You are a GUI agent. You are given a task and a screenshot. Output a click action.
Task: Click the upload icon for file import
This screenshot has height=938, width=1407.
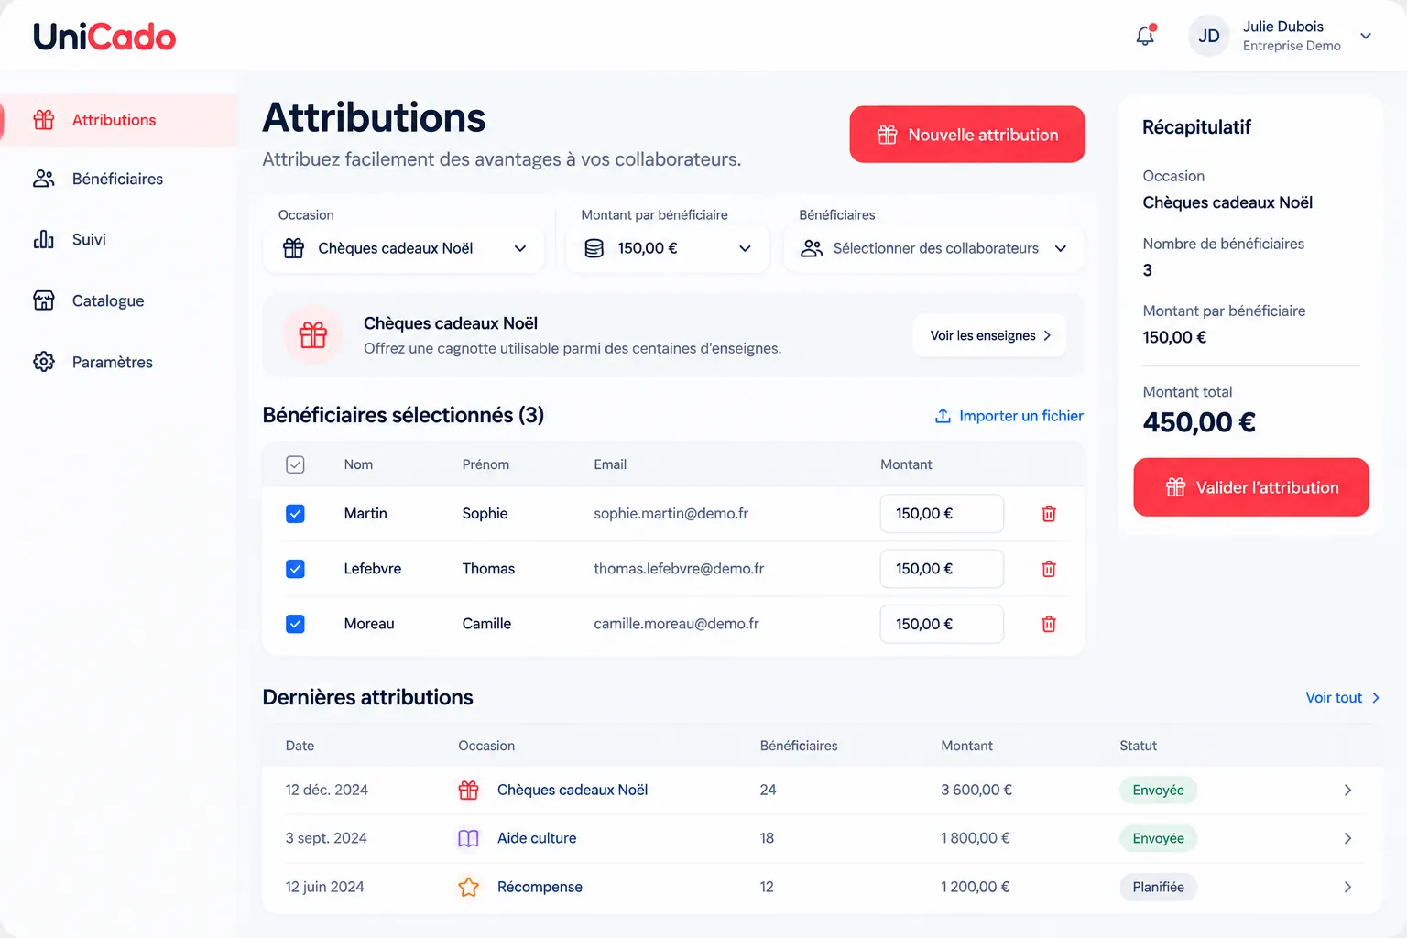(943, 416)
